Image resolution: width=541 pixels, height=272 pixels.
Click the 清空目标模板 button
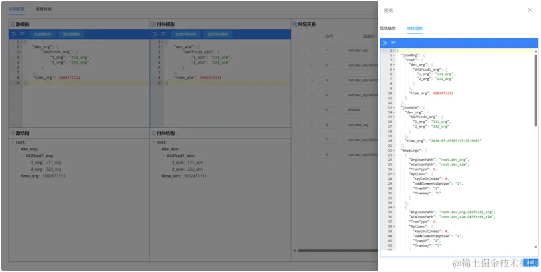pyautogui.click(x=218, y=34)
